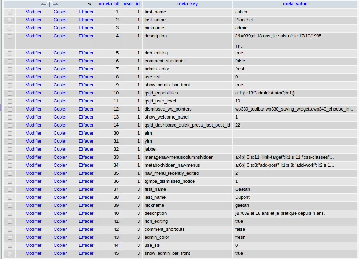
Task: Check the checkbox for the first_name Julien row
Action: click(10, 12)
